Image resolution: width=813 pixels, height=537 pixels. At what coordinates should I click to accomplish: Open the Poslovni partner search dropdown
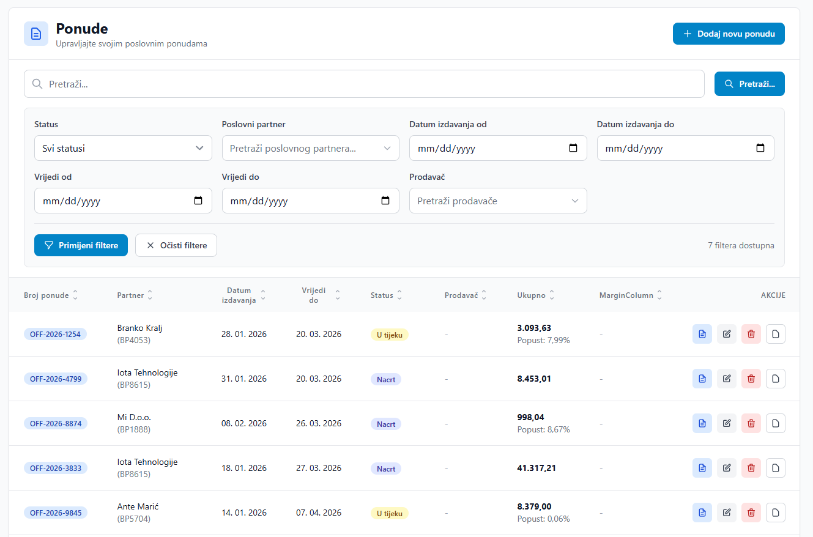(310, 147)
